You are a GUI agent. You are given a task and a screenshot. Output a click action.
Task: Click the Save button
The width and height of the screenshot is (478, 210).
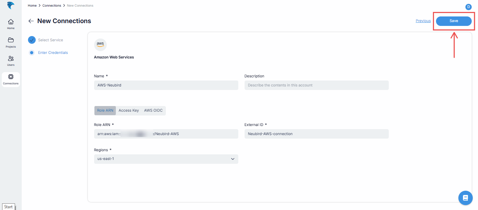tap(454, 21)
